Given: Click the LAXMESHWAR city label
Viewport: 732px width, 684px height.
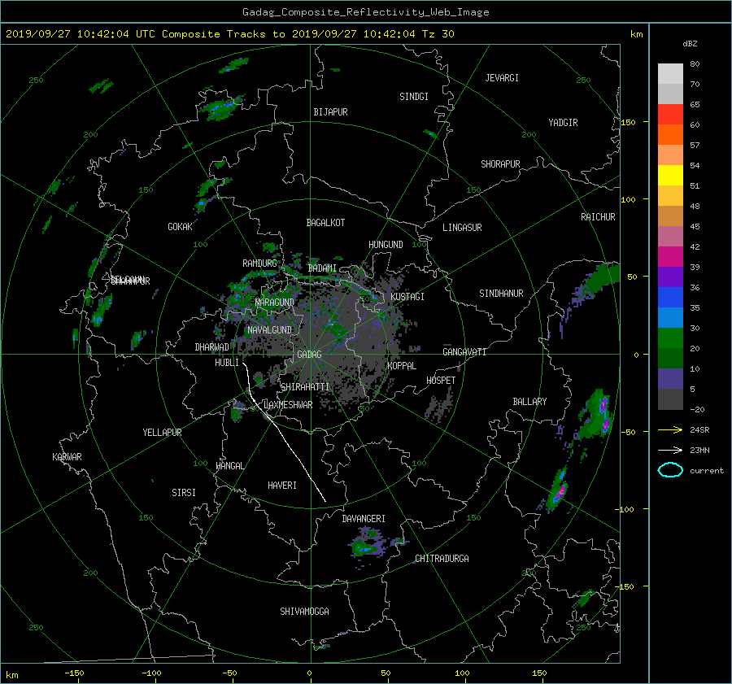Looking at the screenshot, I should point(288,405).
